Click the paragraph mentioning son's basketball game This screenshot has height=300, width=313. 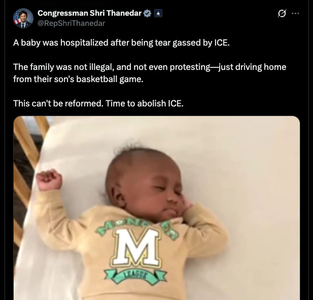pos(150,73)
